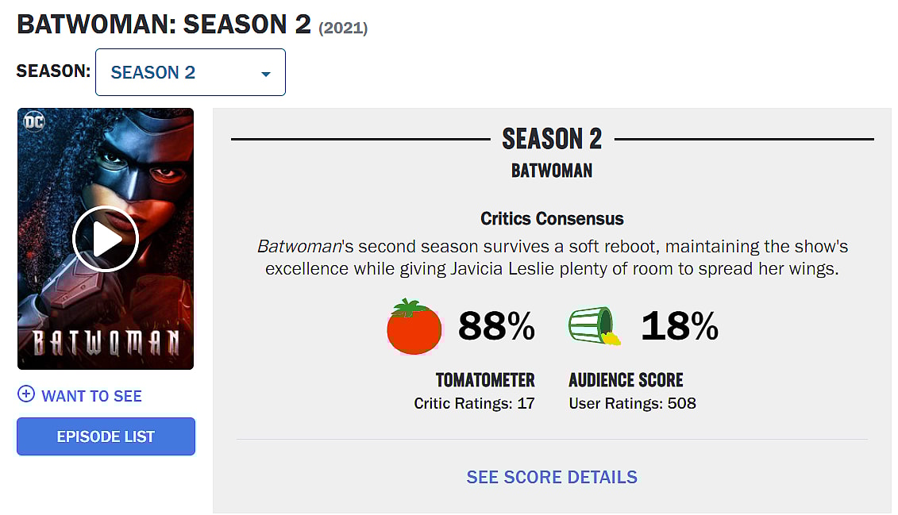Image resolution: width=898 pixels, height=515 pixels.
Task: Click the DC logo on the poster
Action: click(x=34, y=122)
